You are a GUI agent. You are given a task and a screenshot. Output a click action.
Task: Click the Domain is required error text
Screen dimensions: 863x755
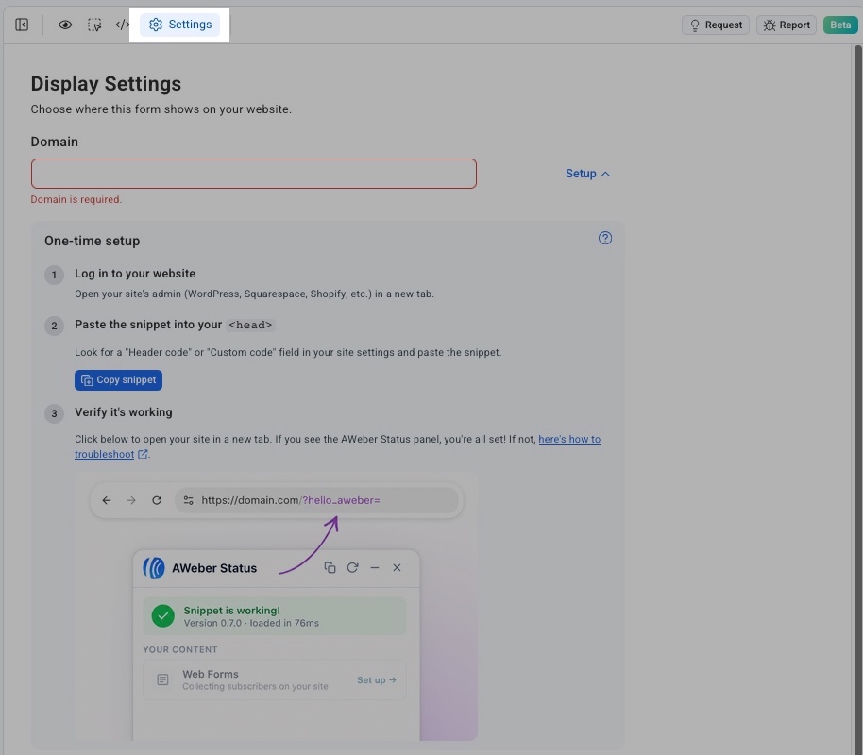click(76, 200)
